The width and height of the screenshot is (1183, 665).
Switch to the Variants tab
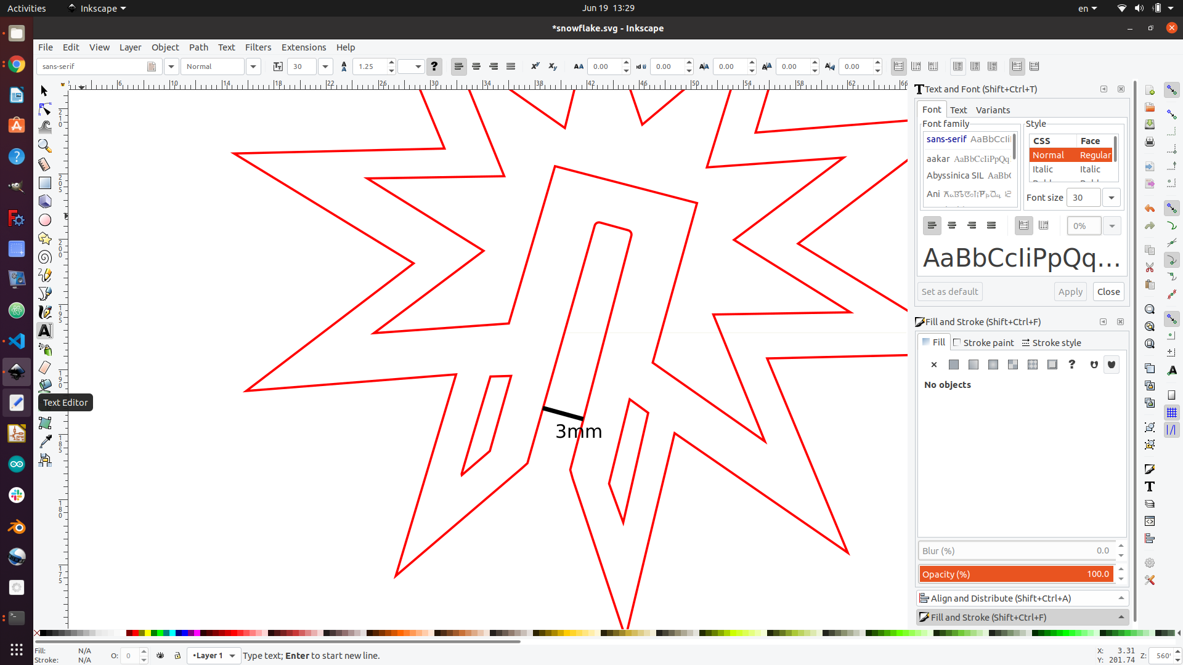point(993,110)
